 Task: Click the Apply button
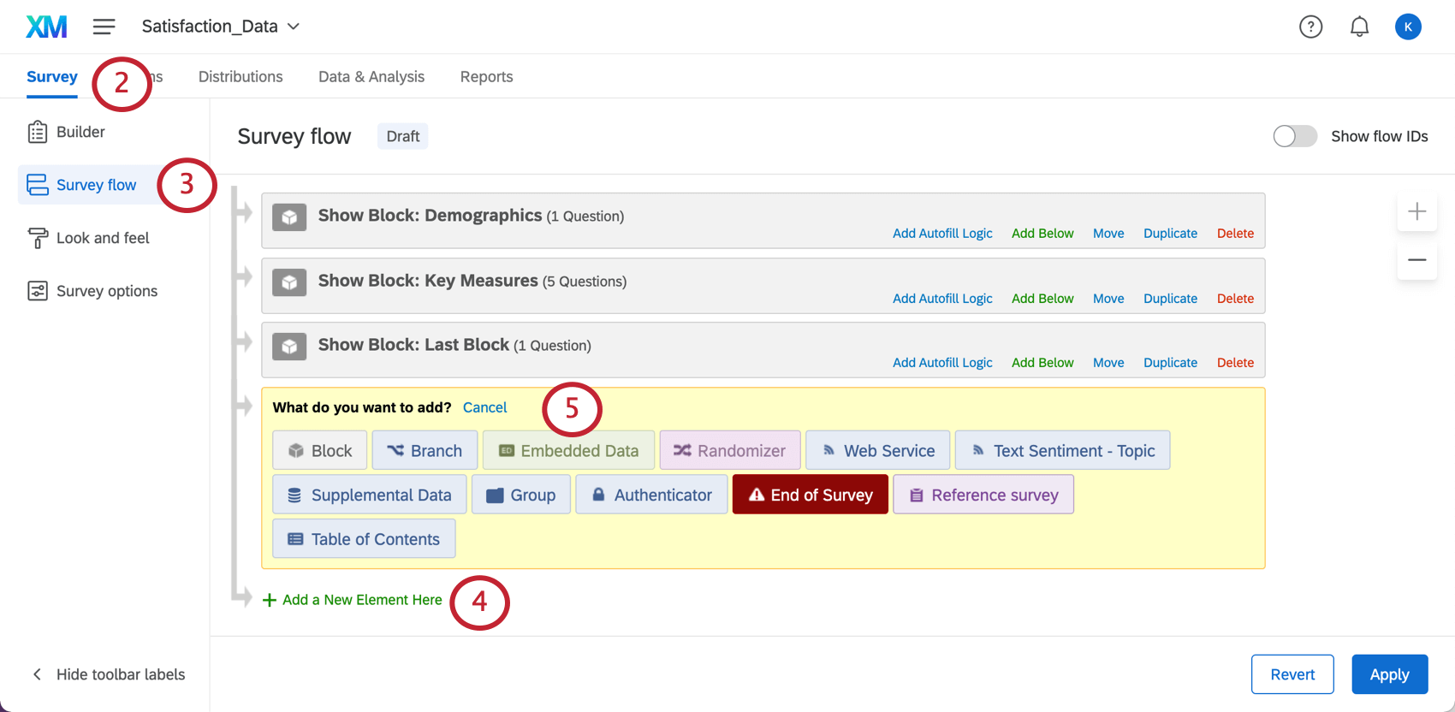click(1390, 674)
